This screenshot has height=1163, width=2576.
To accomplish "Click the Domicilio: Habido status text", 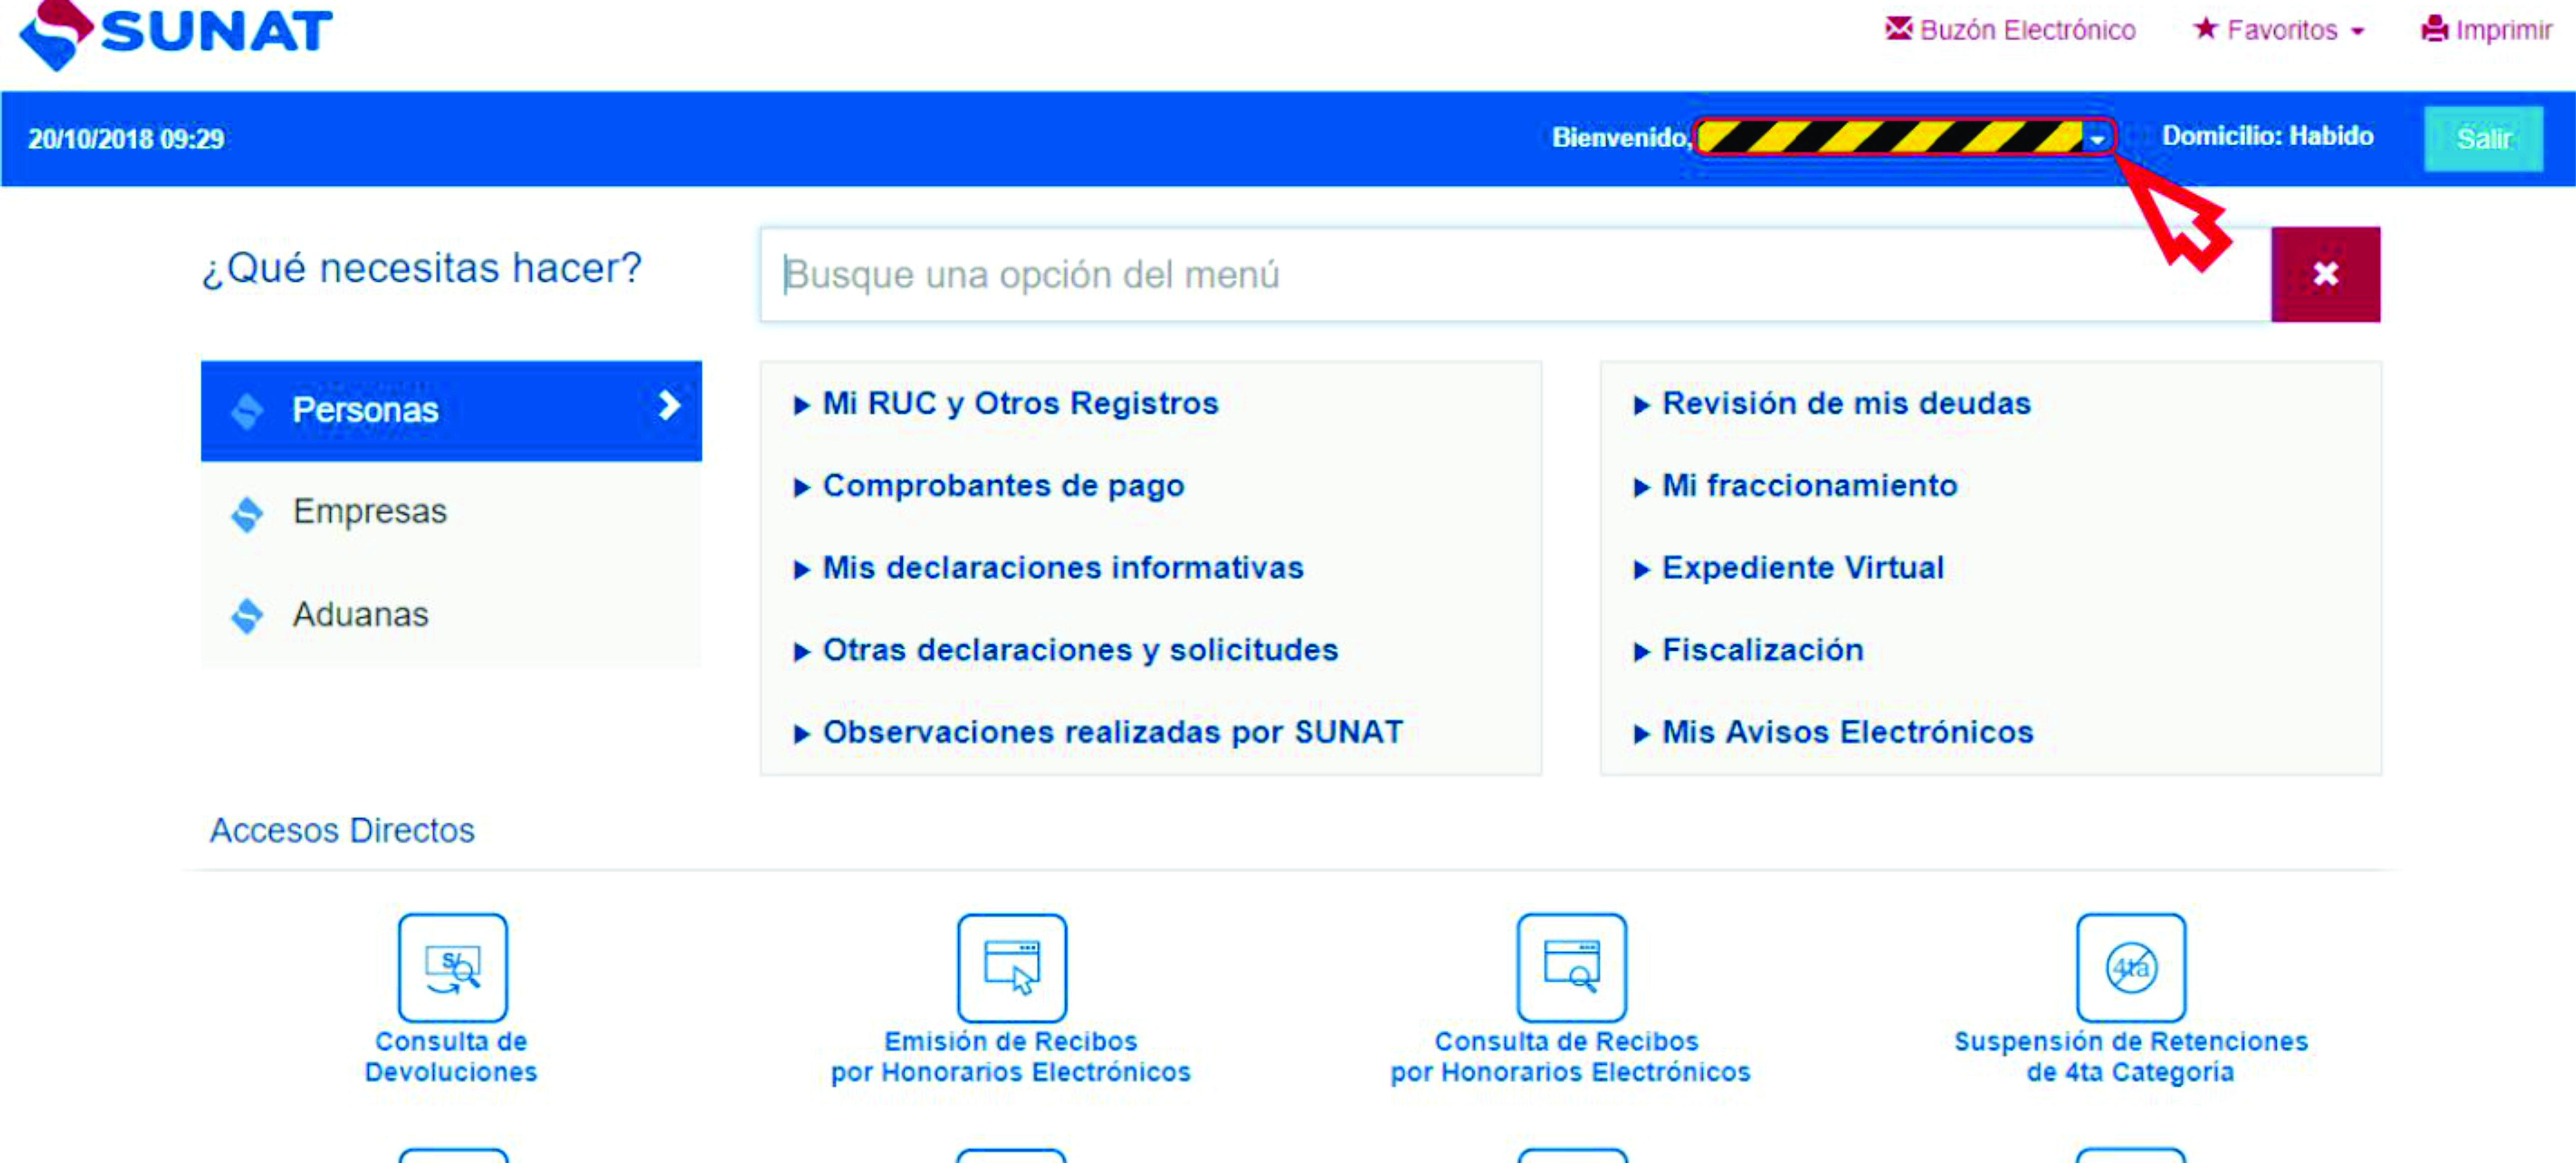I will pyautogui.click(x=2268, y=136).
